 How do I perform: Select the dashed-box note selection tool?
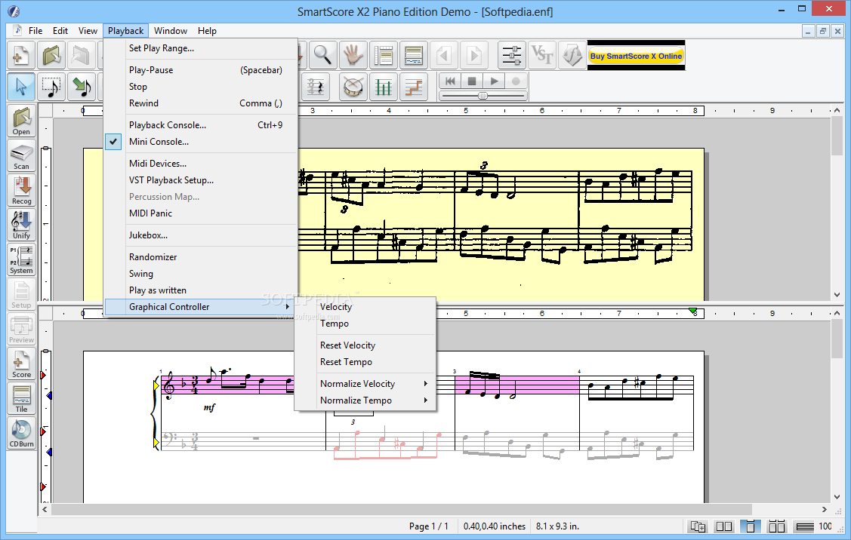[x=51, y=87]
